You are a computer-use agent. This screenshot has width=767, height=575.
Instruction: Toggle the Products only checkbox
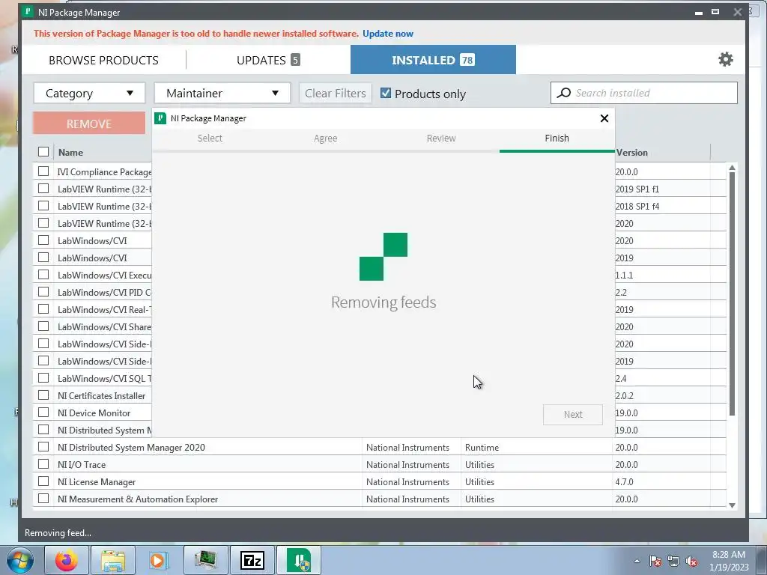386,93
